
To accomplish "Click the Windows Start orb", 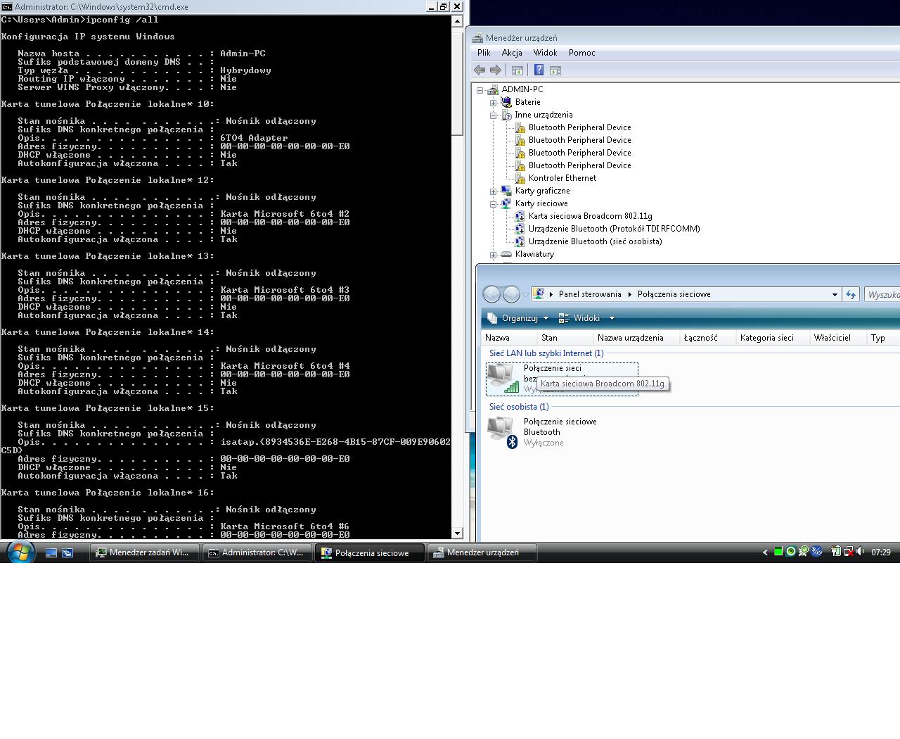I will (20, 552).
